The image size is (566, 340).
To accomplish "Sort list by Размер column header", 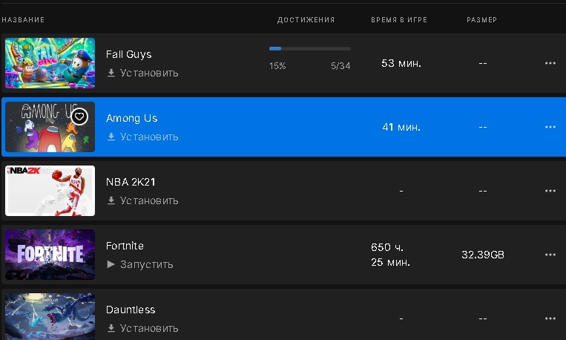I will pyautogui.click(x=481, y=19).
